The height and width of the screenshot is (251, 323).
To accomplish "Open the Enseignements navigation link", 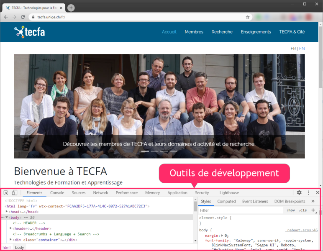I will [256, 32].
